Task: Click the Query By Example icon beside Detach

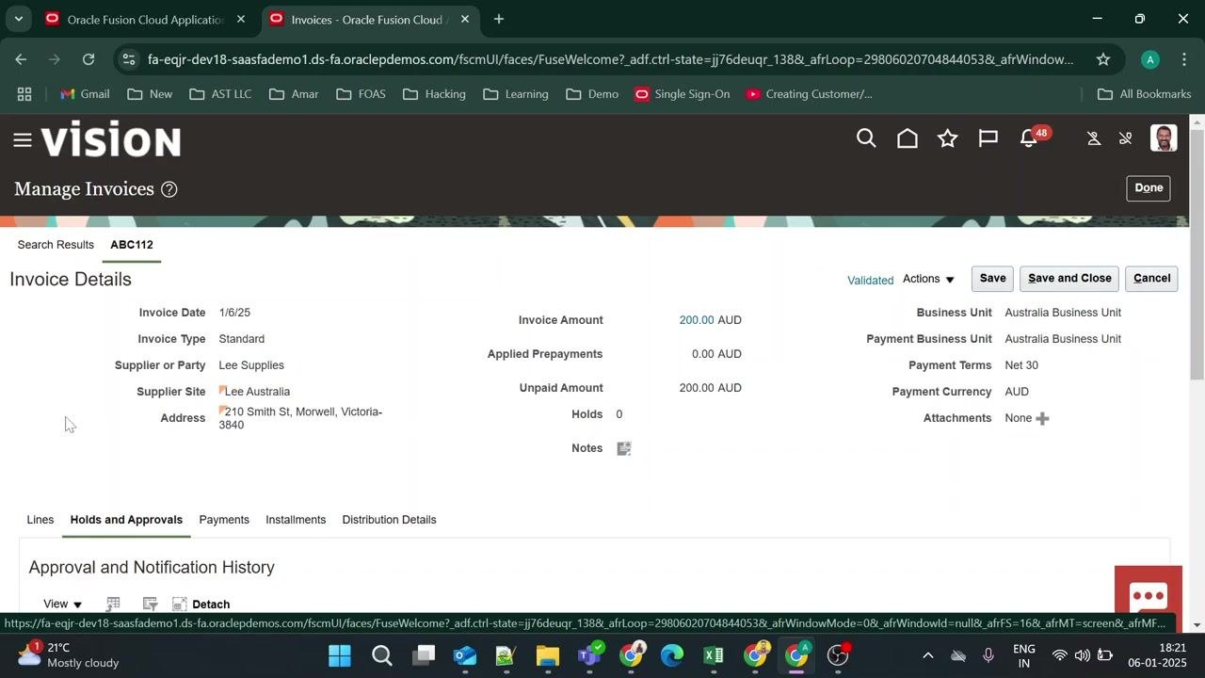Action: [149, 604]
